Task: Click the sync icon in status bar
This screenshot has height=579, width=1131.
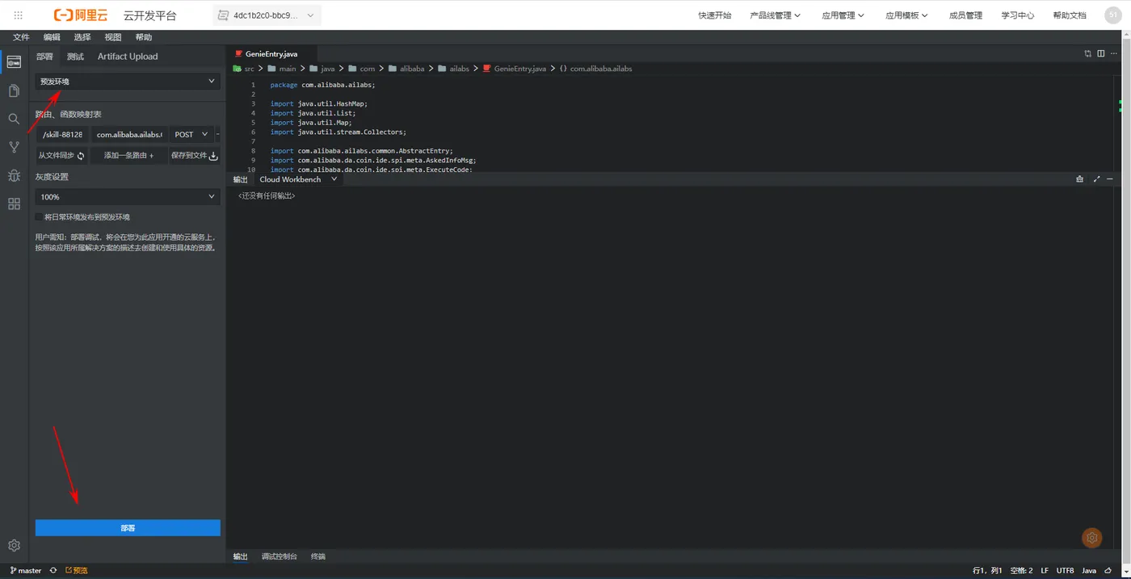Action: (53, 570)
